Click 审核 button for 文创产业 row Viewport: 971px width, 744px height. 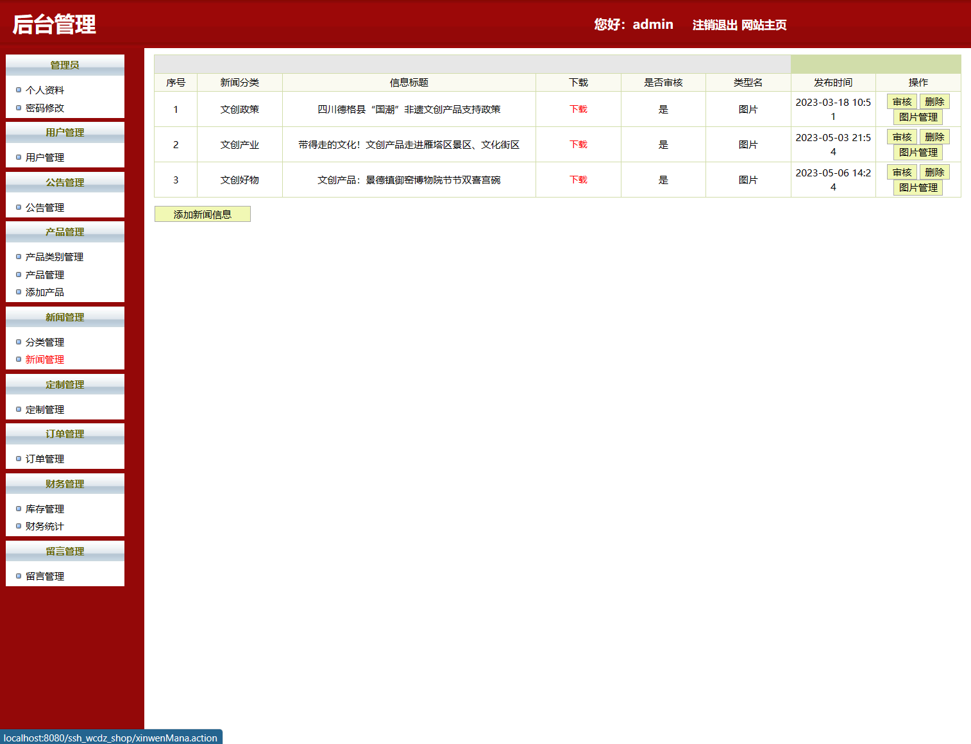(902, 137)
